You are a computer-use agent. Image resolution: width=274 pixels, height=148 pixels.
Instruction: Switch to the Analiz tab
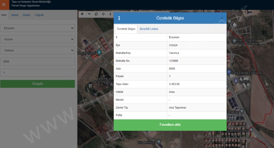point(27,15)
